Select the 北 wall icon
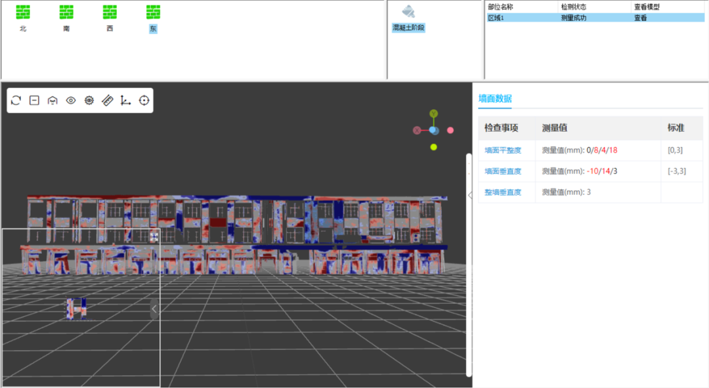 [23, 12]
